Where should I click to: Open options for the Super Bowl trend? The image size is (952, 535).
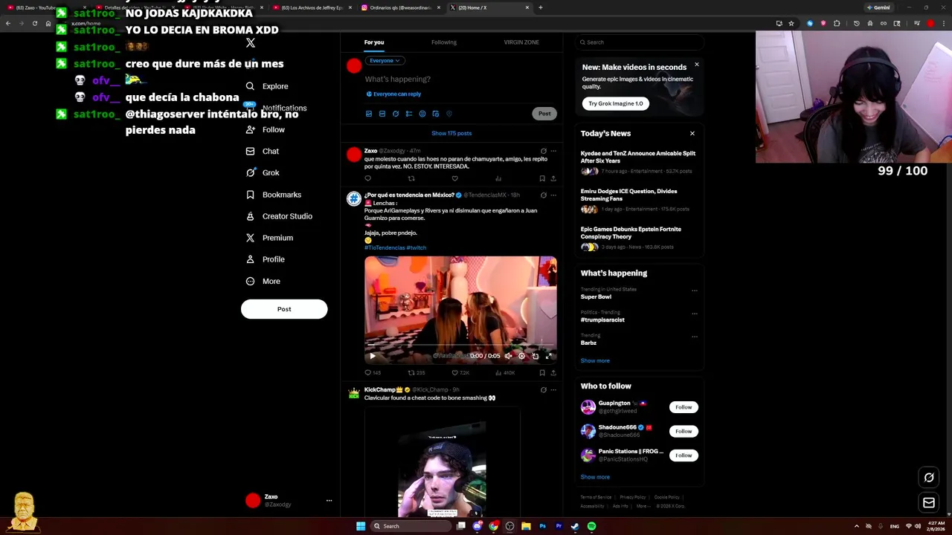click(x=695, y=291)
